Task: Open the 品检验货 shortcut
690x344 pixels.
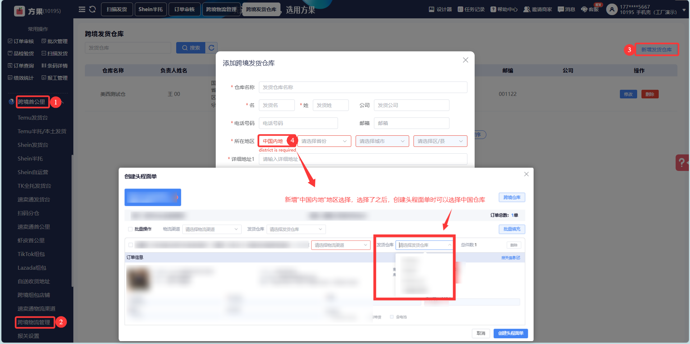Action: click(x=21, y=54)
